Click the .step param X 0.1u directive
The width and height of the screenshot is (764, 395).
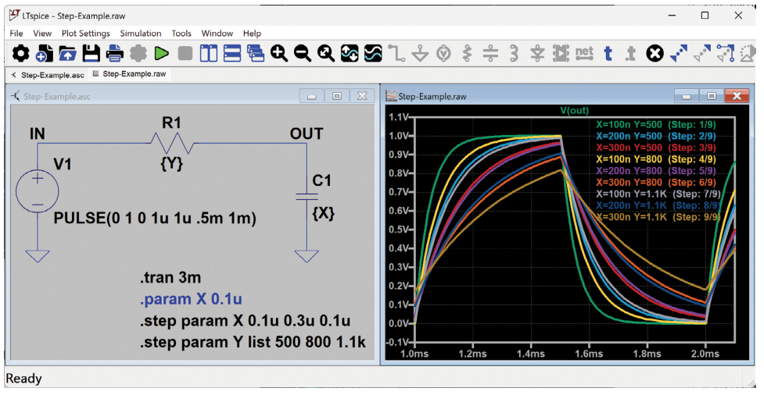[x=245, y=321]
